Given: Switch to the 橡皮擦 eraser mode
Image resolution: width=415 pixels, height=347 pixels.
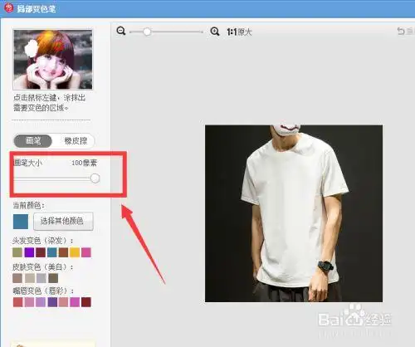Looking at the screenshot, I should click(x=76, y=141).
